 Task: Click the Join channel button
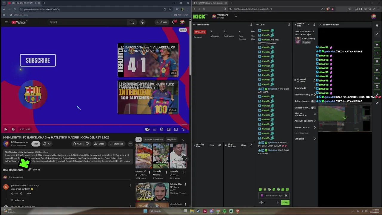(x=36, y=144)
